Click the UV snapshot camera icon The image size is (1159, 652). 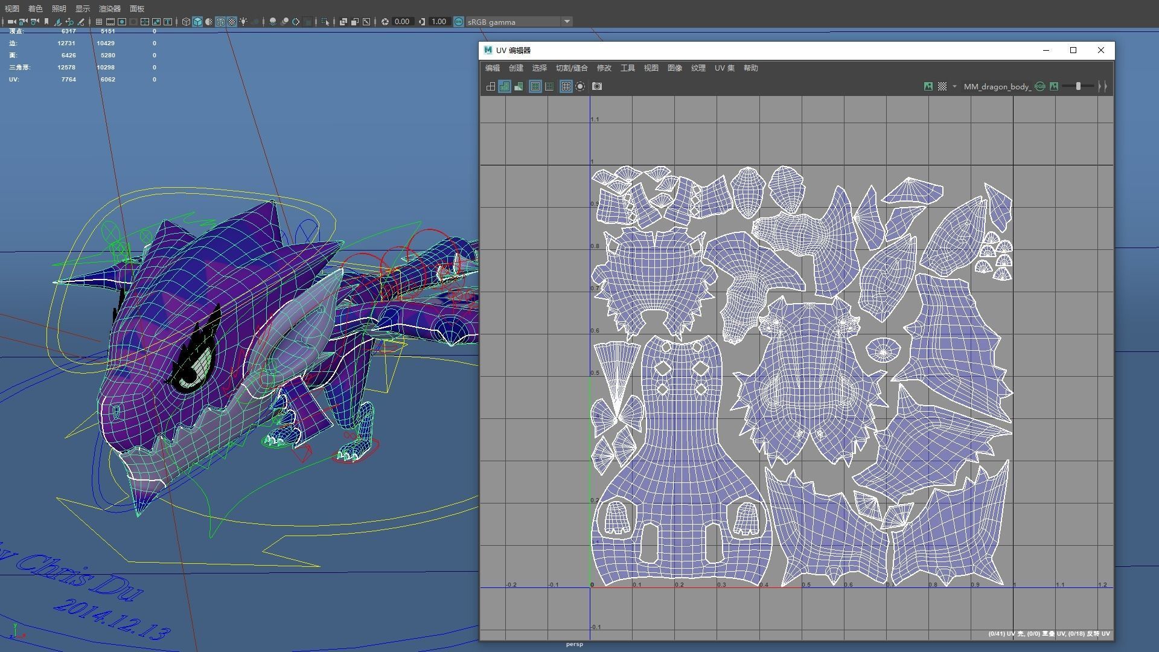tap(596, 86)
